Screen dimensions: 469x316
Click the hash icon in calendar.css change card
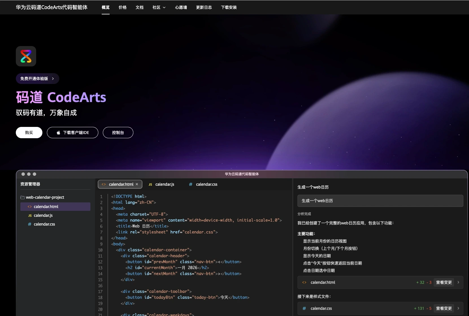(x=304, y=308)
